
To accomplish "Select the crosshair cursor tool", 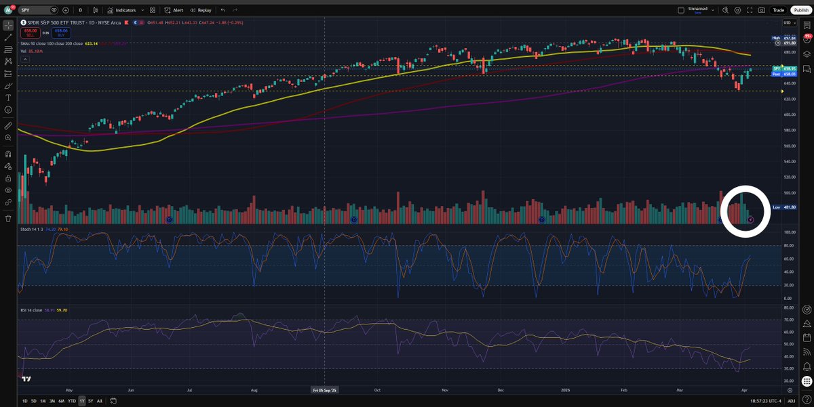I will click(x=8, y=25).
